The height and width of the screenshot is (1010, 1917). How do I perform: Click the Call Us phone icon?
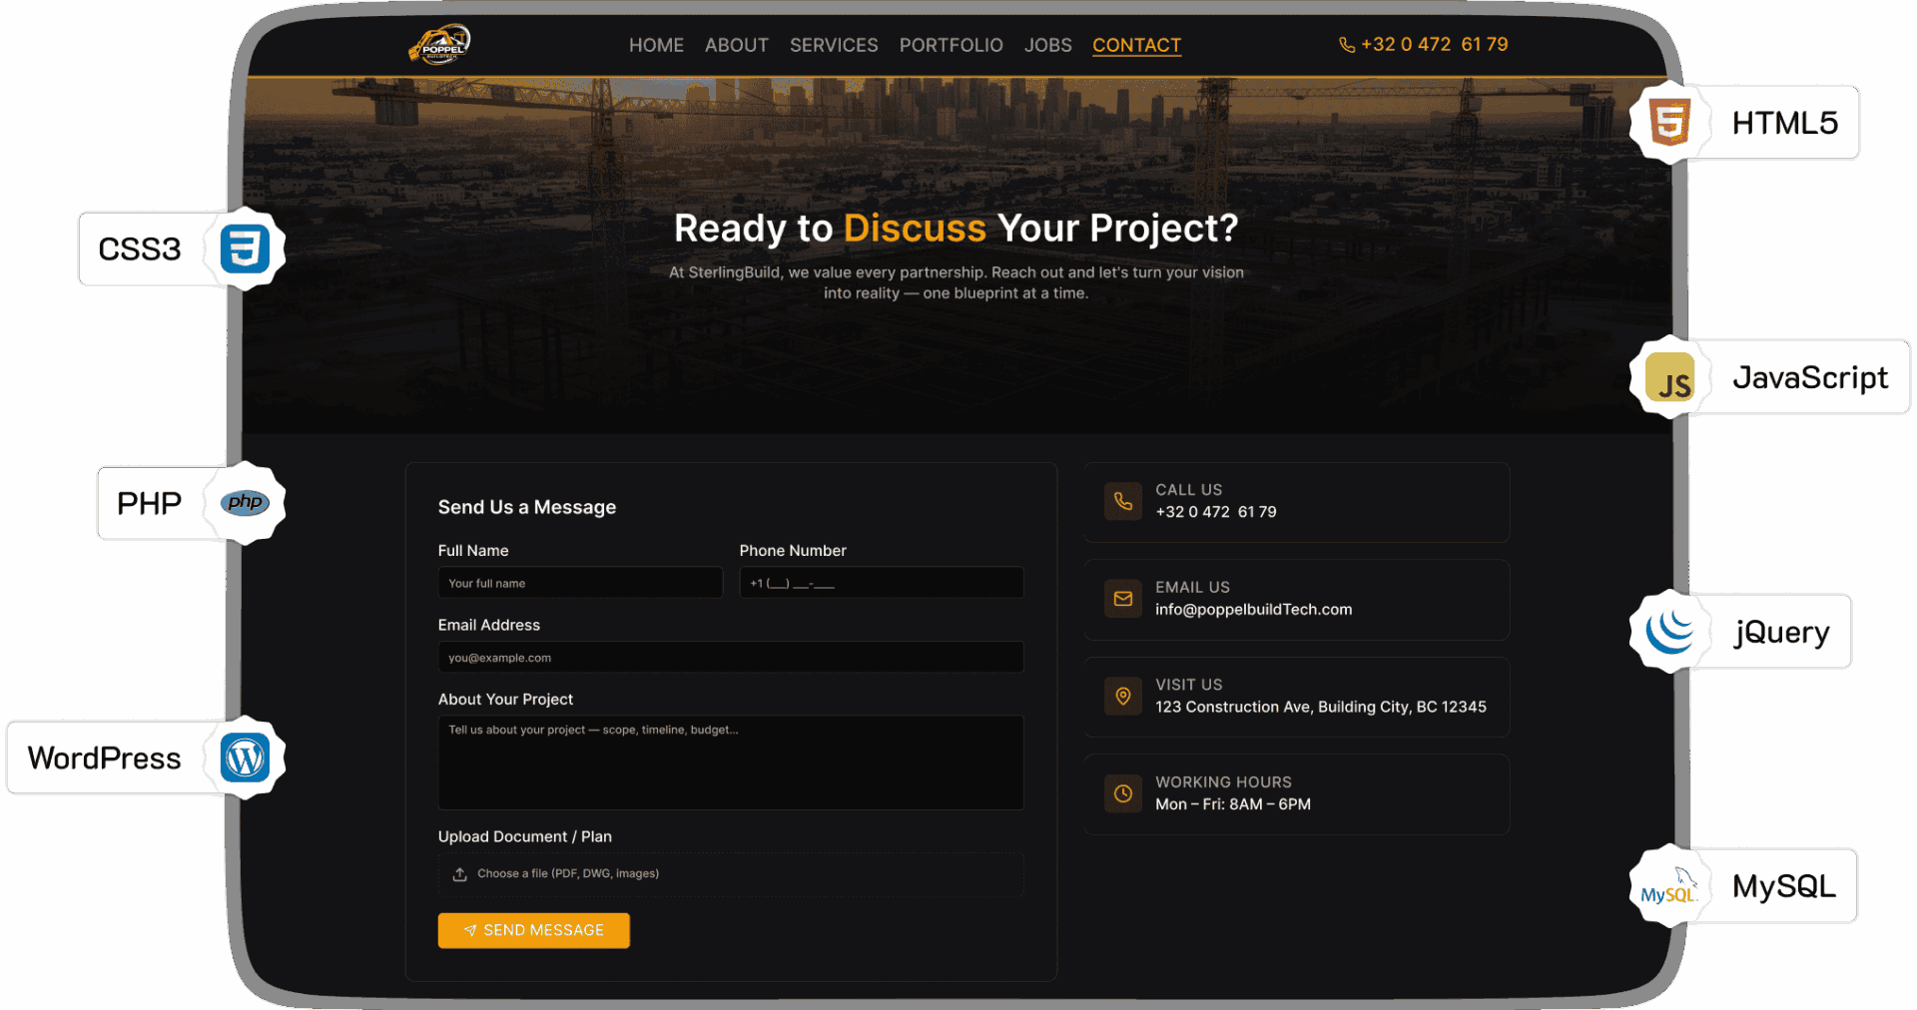click(x=1123, y=501)
